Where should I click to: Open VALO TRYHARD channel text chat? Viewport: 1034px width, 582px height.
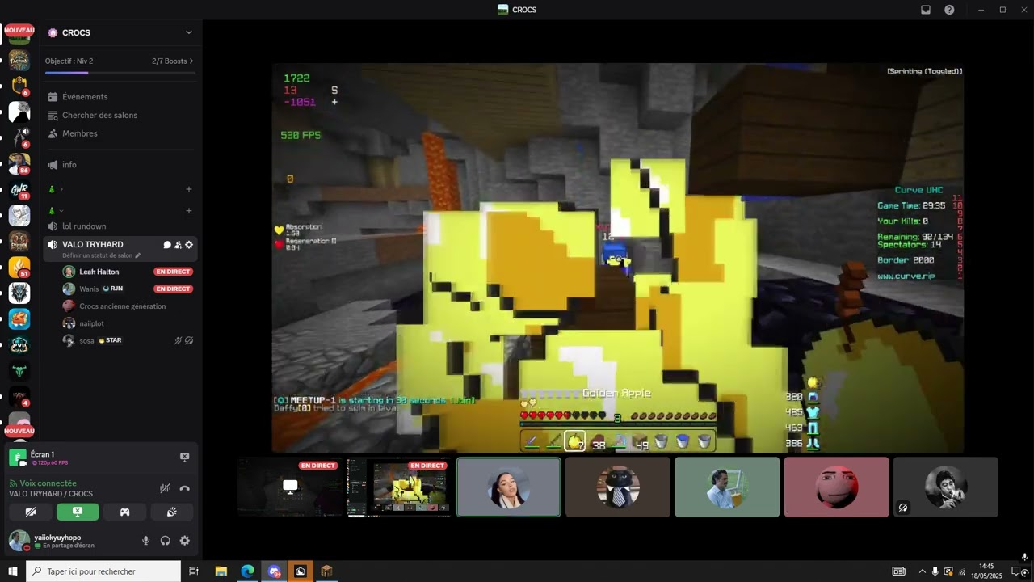(167, 245)
